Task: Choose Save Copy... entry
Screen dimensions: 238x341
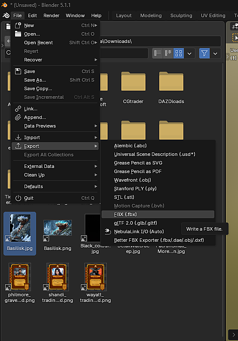Action: 56,88
